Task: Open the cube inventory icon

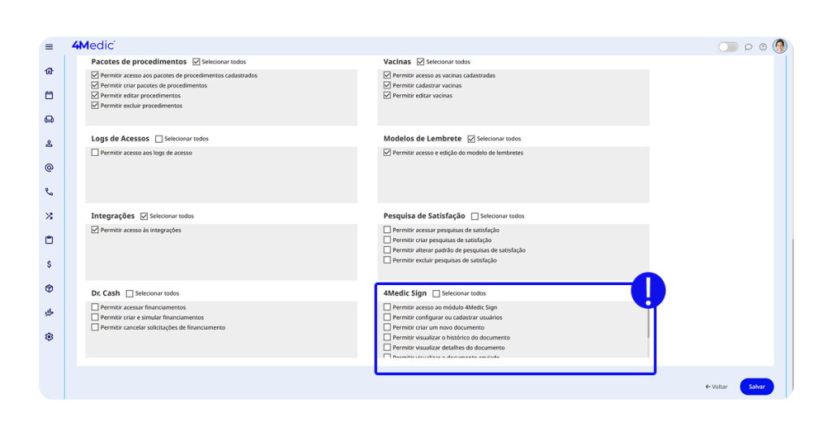Action: [x=50, y=288]
